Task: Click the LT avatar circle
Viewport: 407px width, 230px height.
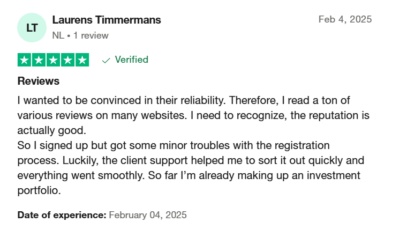Action: (32, 27)
